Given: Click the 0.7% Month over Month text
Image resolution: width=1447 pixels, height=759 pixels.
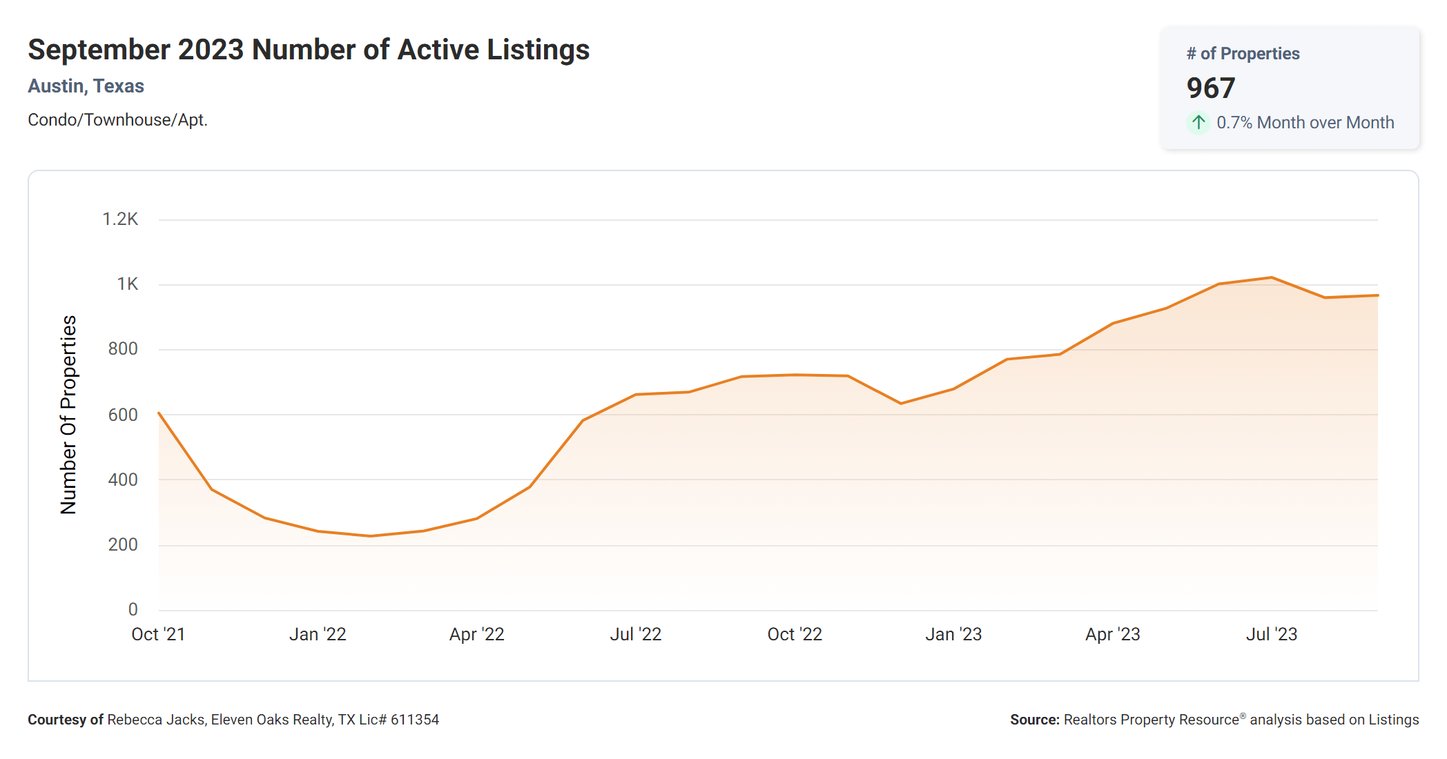Looking at the screenshot, I should (x=1305, y=123).
